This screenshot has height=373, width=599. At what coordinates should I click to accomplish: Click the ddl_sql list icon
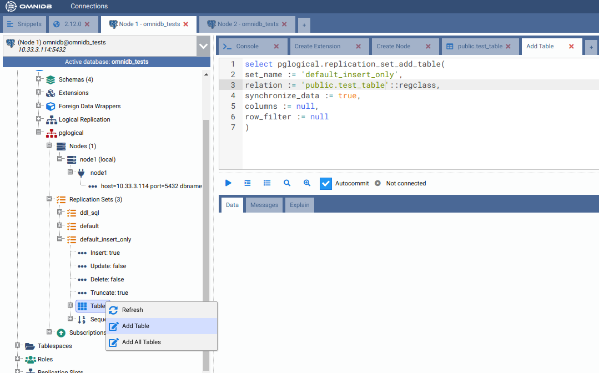point(72,213)
